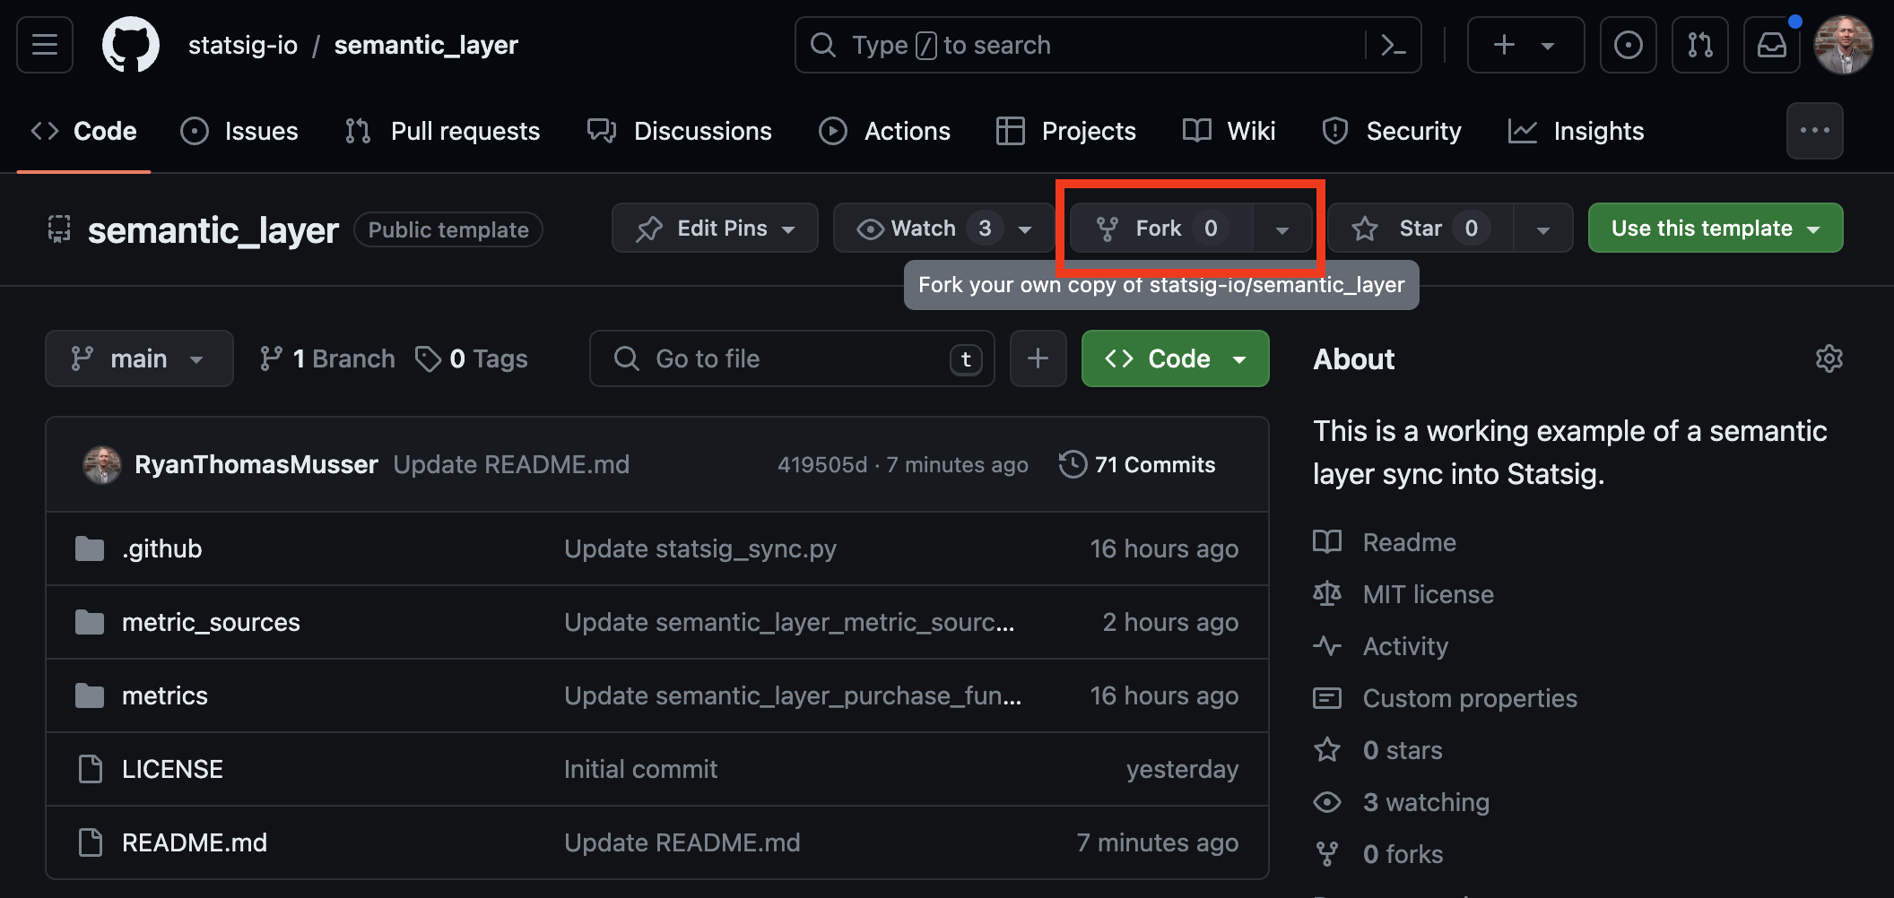The height and width of the screenshot is (898, 1894).
Task: Switch to the Code tab
Action: (x=84, y=131)
